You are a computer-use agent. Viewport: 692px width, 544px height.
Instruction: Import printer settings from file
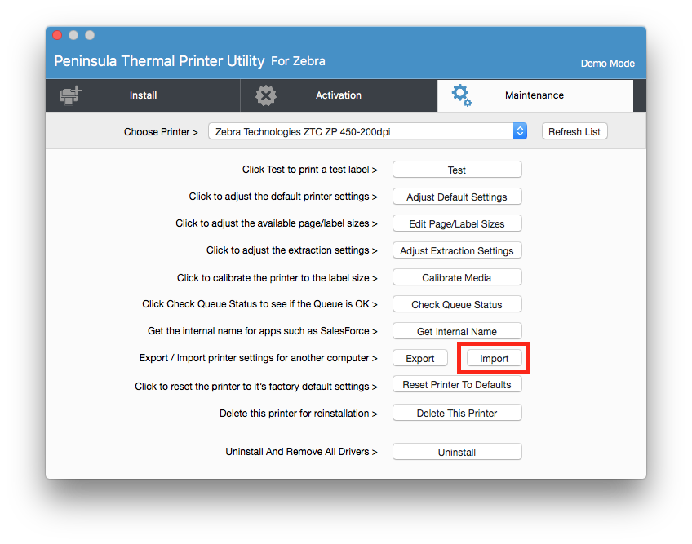[495, 358]
